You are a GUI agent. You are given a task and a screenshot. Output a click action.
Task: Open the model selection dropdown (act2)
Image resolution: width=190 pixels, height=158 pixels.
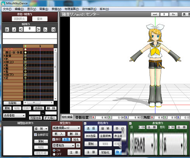66,128
